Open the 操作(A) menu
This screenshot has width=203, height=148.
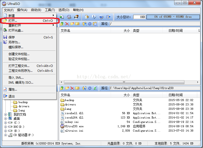pos(22,10)
